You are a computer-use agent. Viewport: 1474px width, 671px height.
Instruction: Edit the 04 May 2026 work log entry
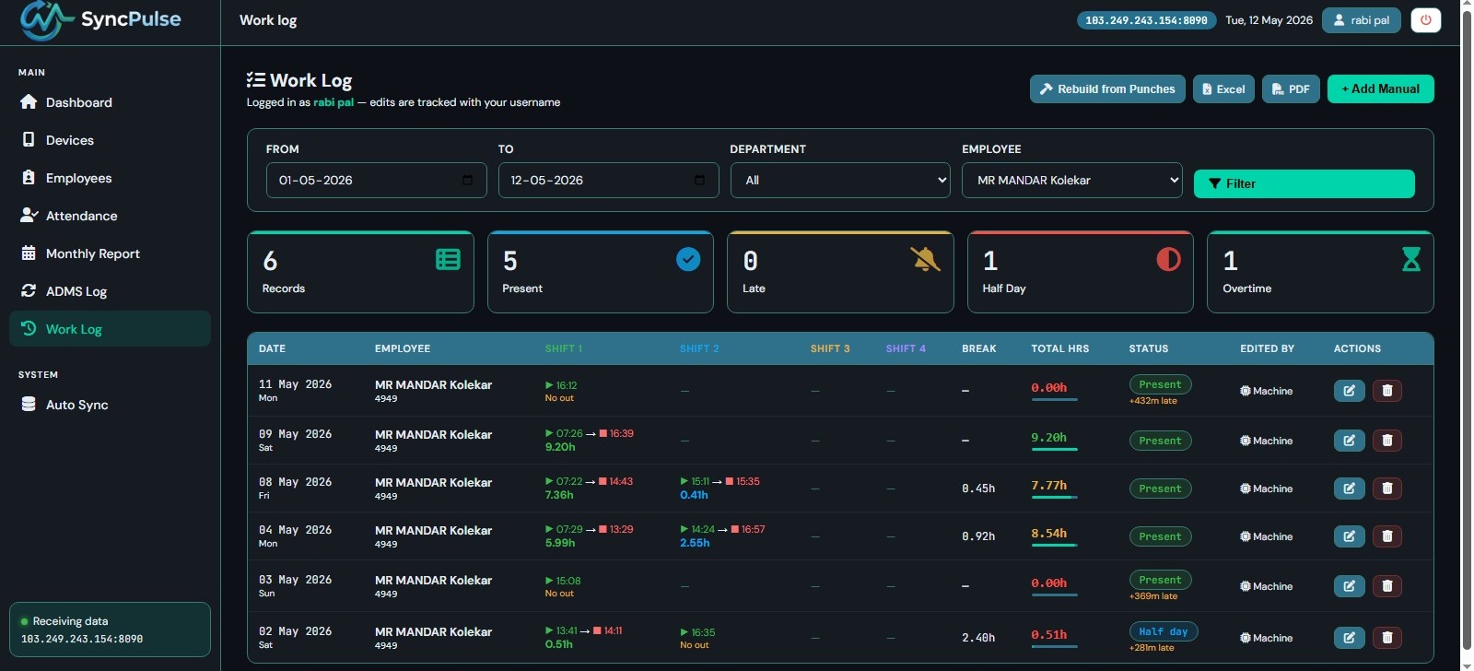point(1349,536)
